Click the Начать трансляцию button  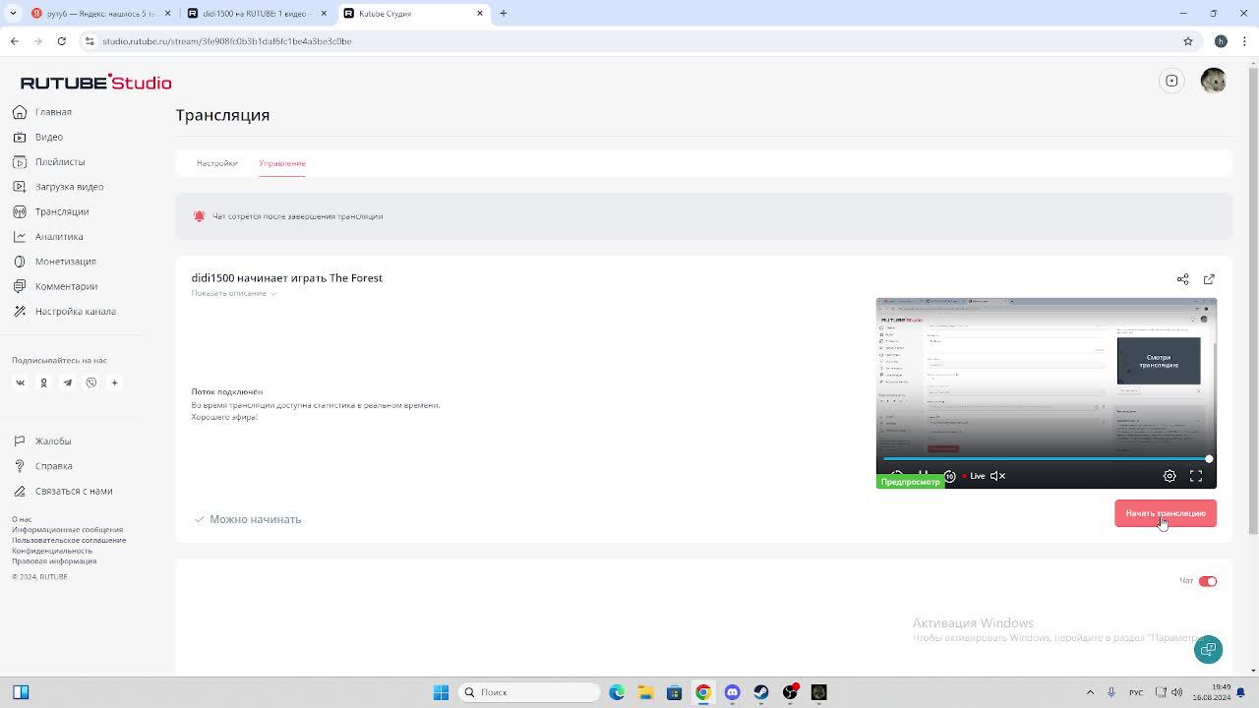click(x=1166, y=513)
